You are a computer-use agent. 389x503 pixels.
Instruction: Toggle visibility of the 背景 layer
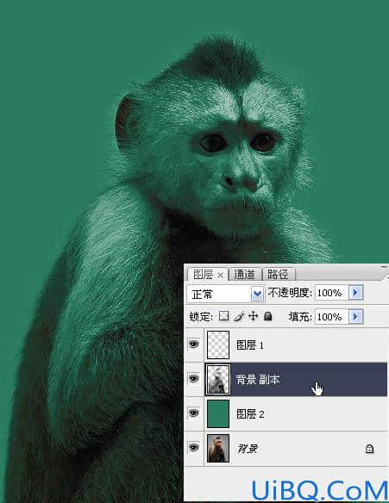click(194, 447)
